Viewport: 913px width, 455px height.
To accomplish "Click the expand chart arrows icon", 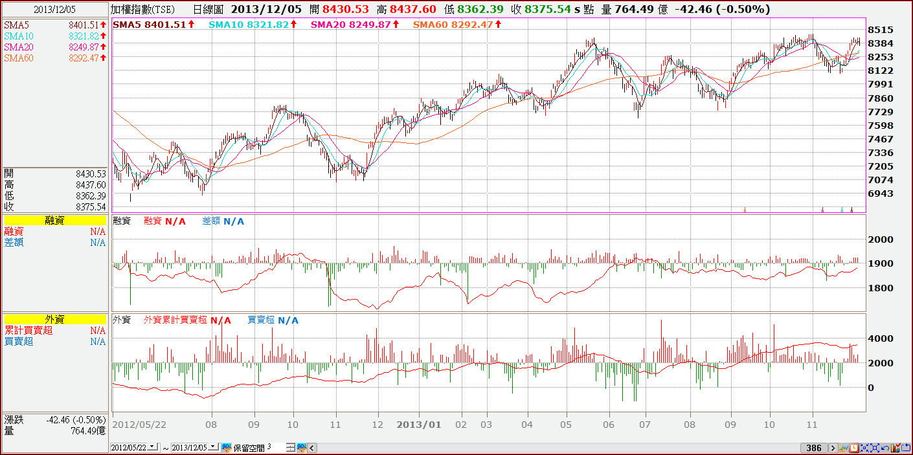I will pyautogui.click(x=875, y=448).
